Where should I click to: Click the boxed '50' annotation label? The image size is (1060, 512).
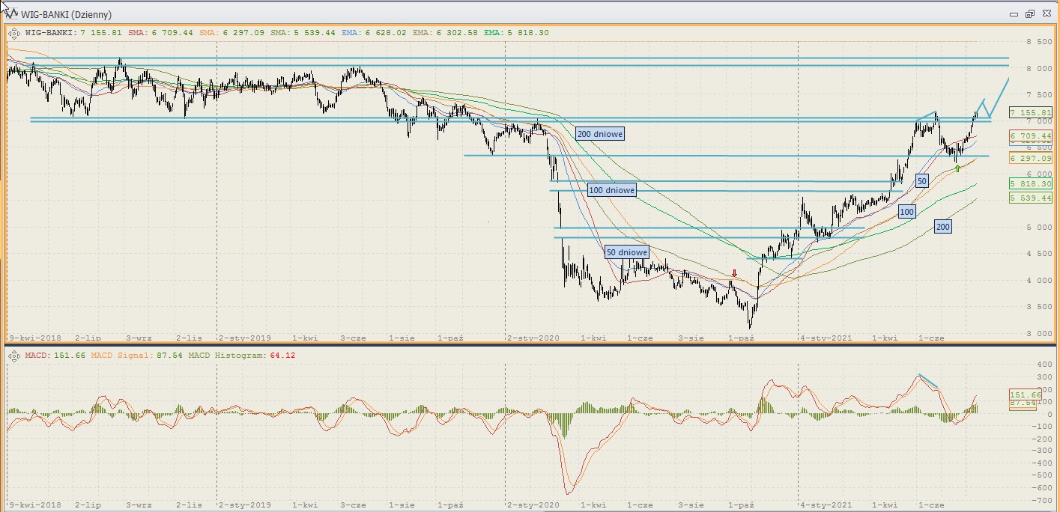click(x=922, y=180)
